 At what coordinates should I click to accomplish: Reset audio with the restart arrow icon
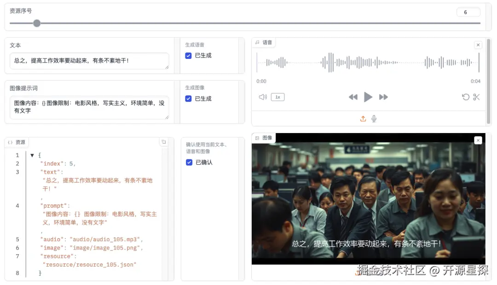[x=466, y=97]
